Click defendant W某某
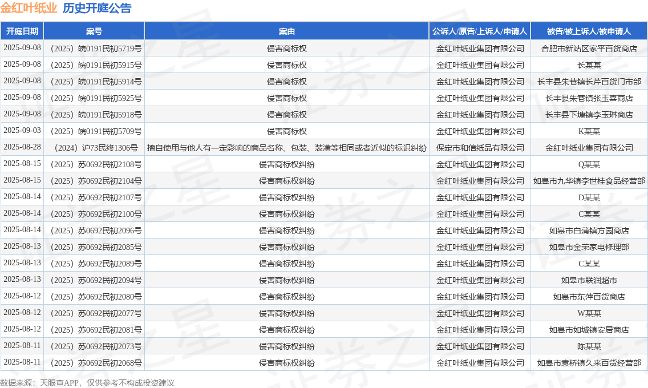Image resolution: width=648 pixels, height=388 pixels. coord(589,313)
